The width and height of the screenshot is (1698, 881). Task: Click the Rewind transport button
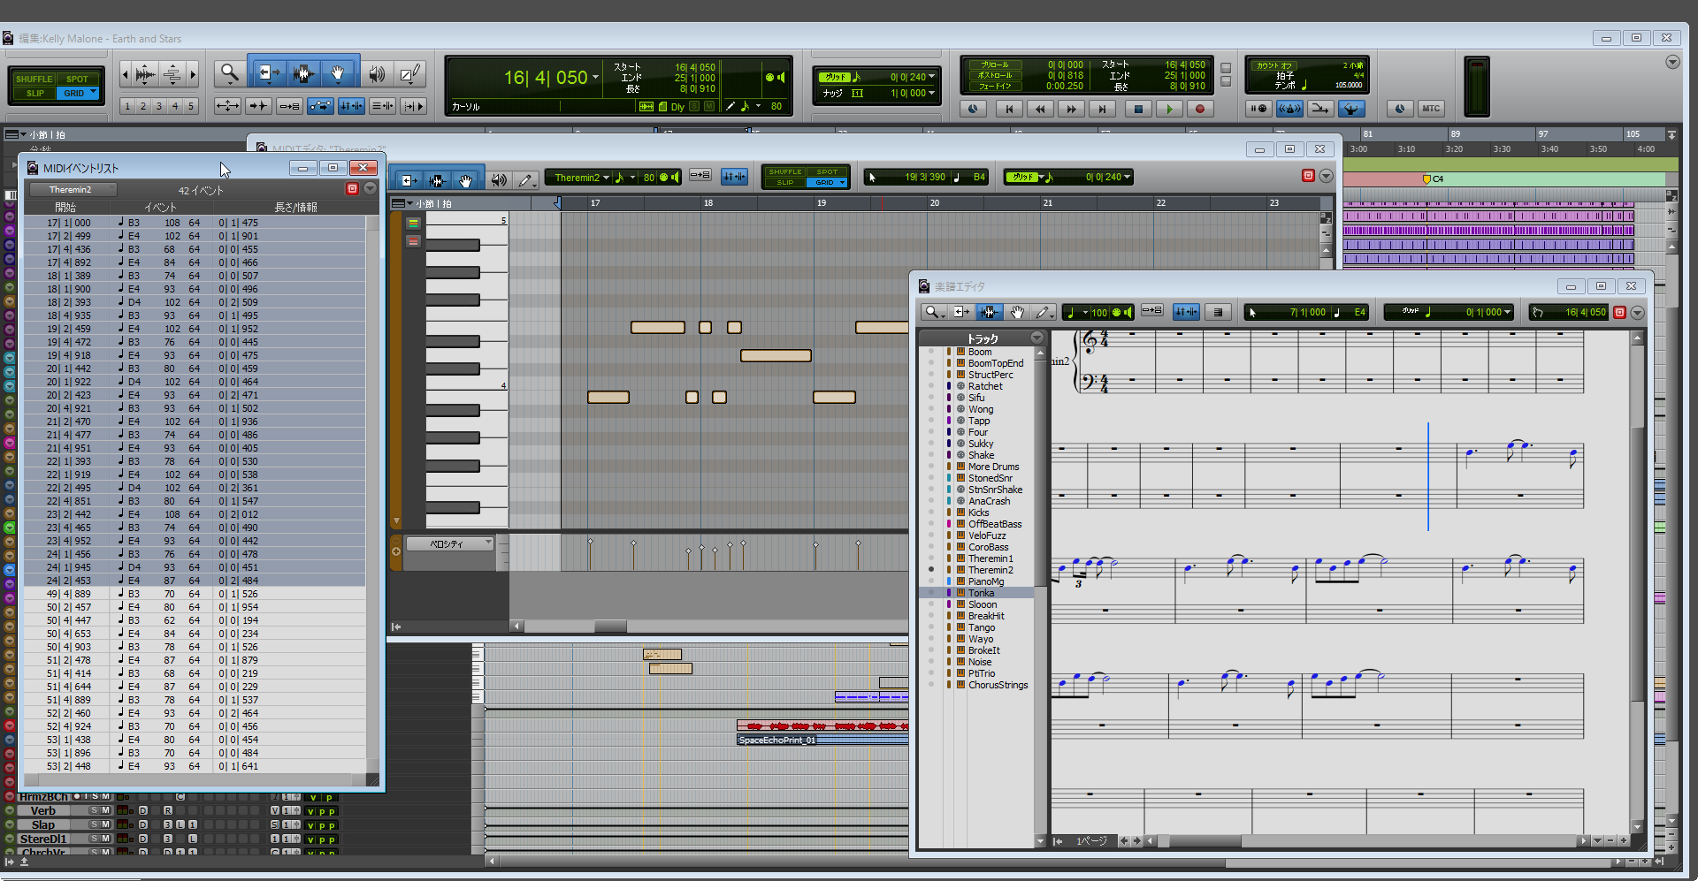point(1040,109)
